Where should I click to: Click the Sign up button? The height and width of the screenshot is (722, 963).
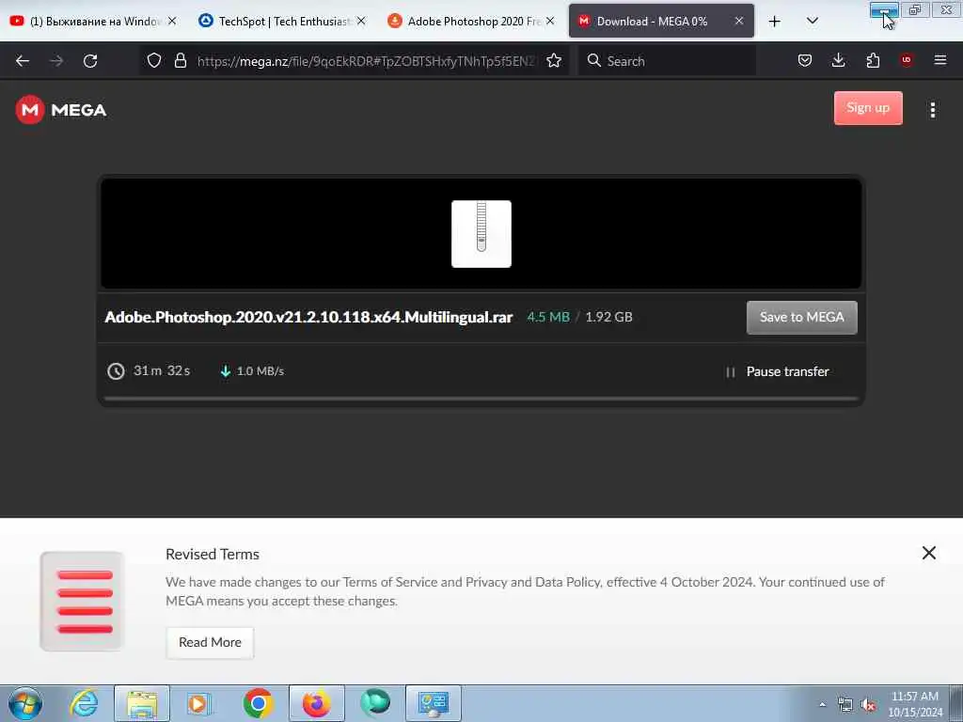(868, 108)
